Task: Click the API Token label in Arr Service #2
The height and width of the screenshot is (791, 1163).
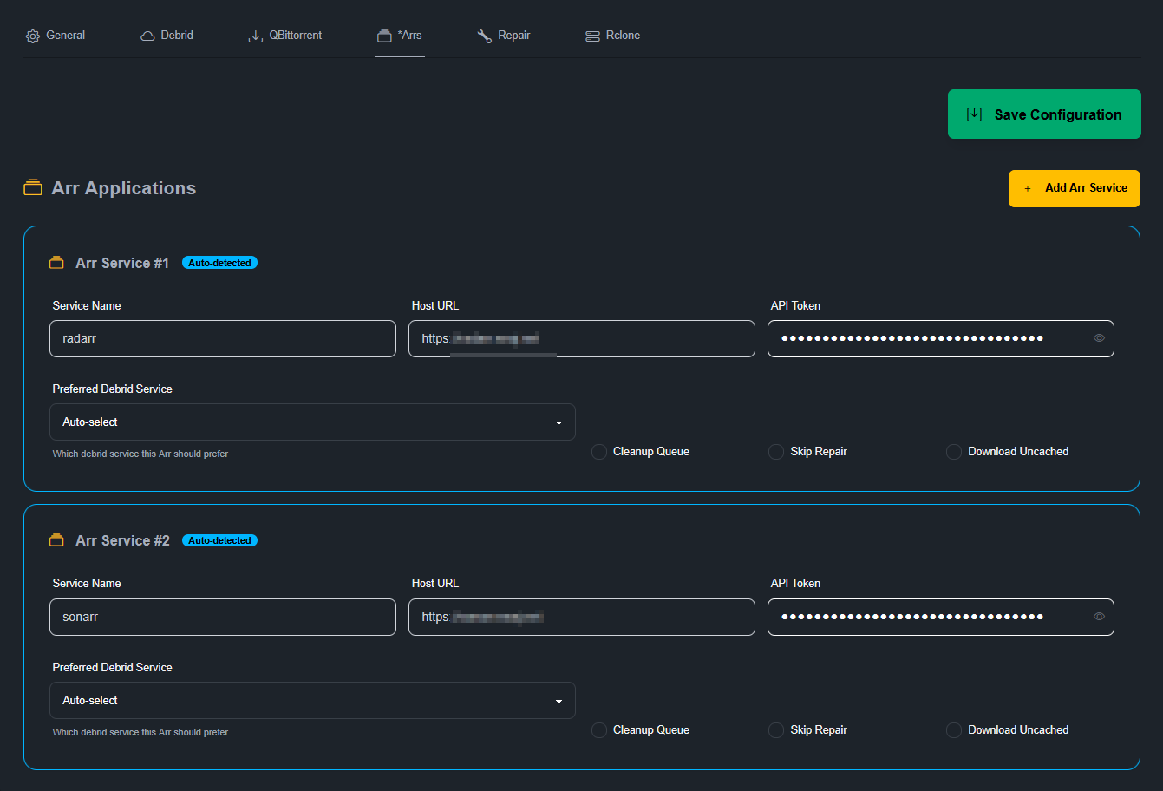Action: pyautogui.click(x=795, y=583)
